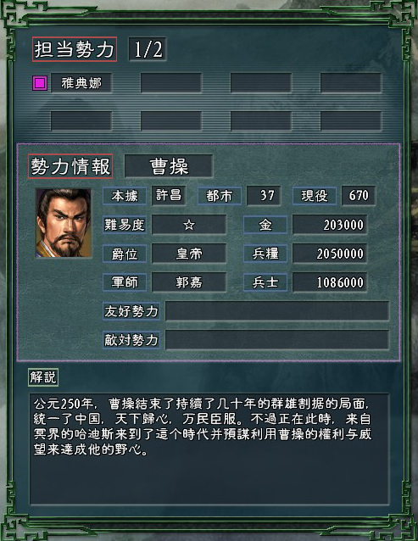Click the 爵位 value 皇帝
The width and height of the screenshot is (418, 541).
[x=189, y=254]
